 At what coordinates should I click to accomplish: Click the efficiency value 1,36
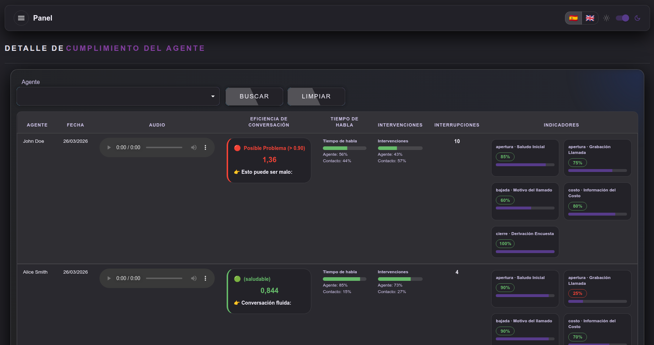click(270, 160)
